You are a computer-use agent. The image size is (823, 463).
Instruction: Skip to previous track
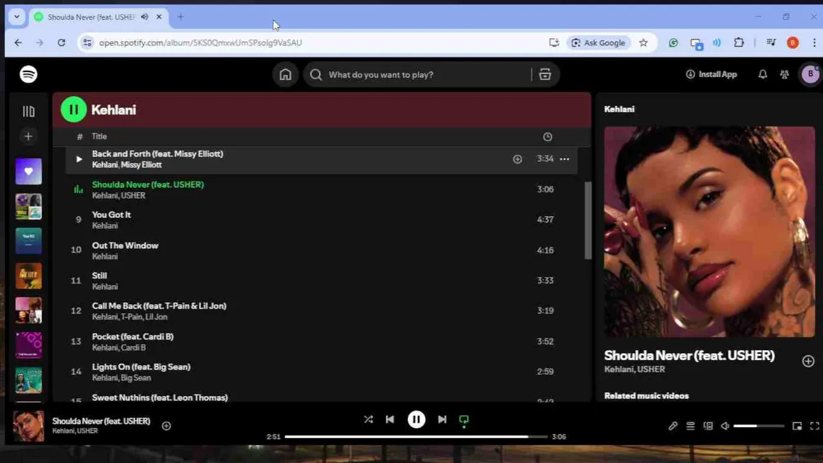[x=390, y=419]
